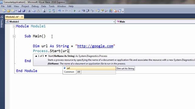Image resolution: width=195 pixels, height=109 pixels.
Task: Click the Step Out icon
Action: [92, 11]
